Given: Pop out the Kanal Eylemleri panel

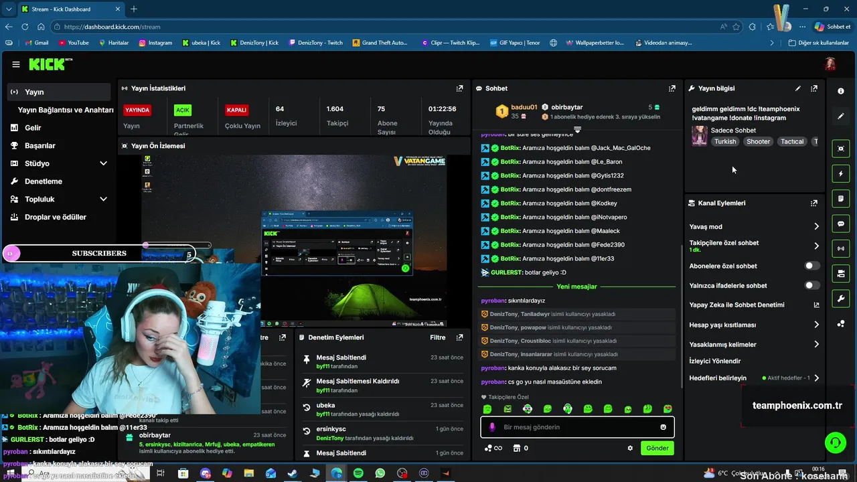Looking at the screenshot, I should 814,203.
